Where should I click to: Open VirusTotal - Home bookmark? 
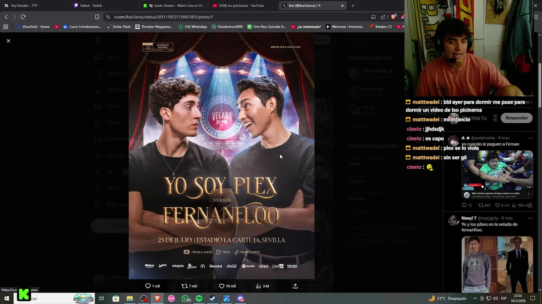click(33, 27)
